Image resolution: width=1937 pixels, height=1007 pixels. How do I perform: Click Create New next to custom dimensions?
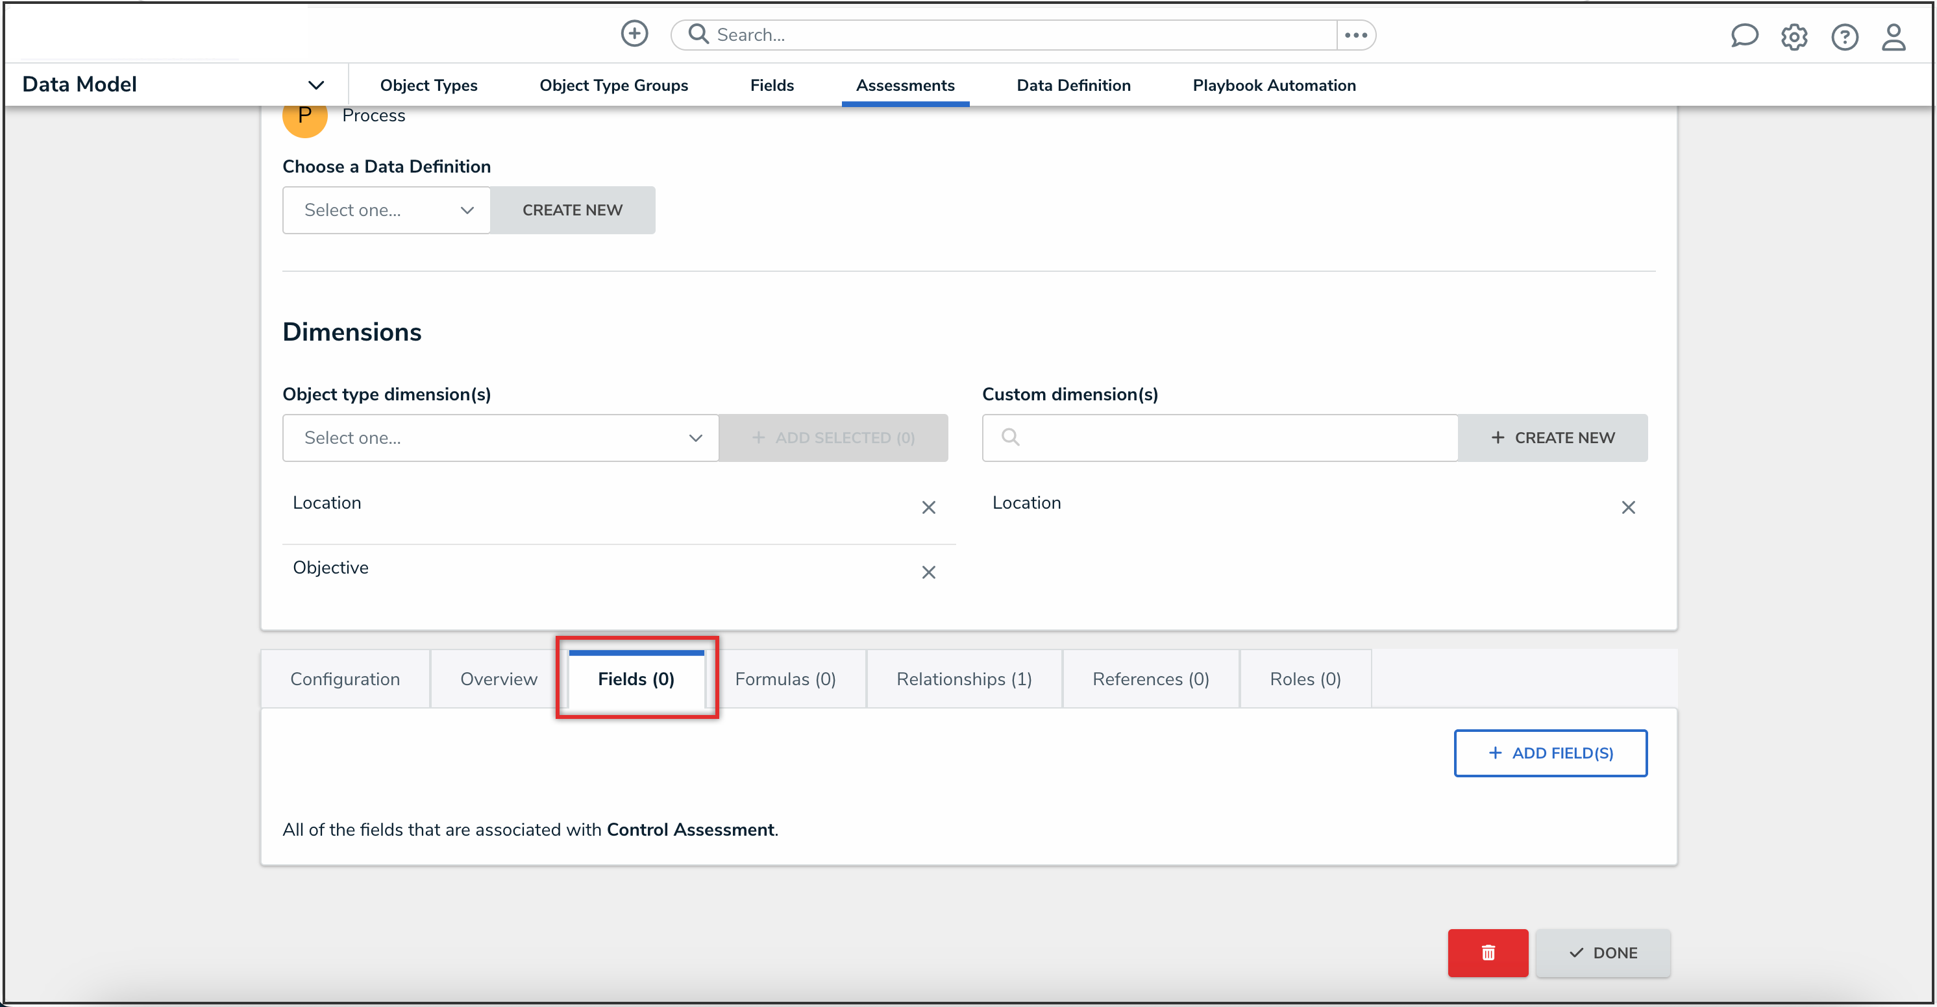[1552, 438]
